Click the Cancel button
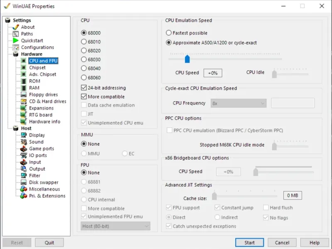The width and height of the screenshot is (332, 249). coord(282,243)
